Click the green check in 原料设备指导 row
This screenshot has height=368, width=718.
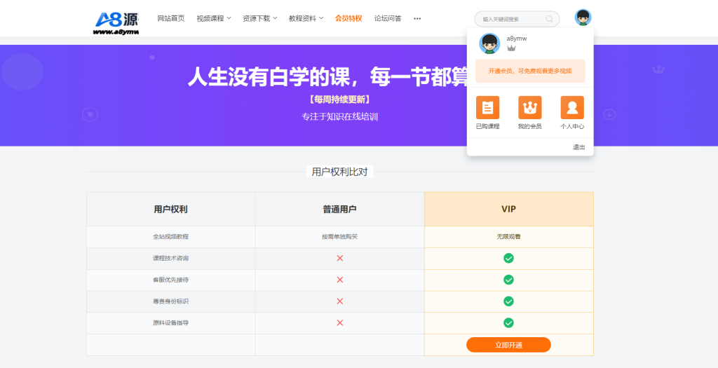pyautogui.click(x=508, y=322)
